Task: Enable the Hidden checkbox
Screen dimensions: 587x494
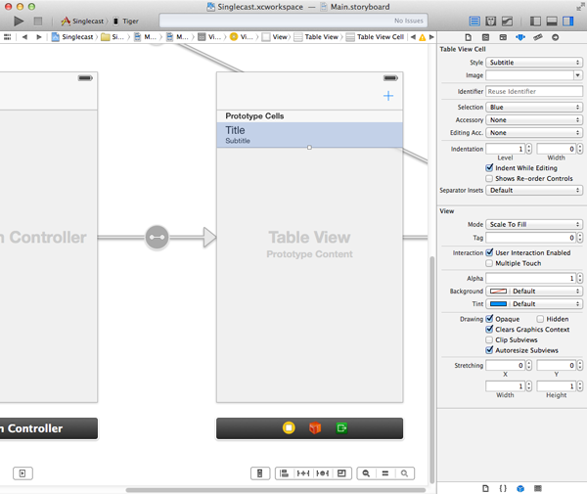Action: tap(540, 319)
